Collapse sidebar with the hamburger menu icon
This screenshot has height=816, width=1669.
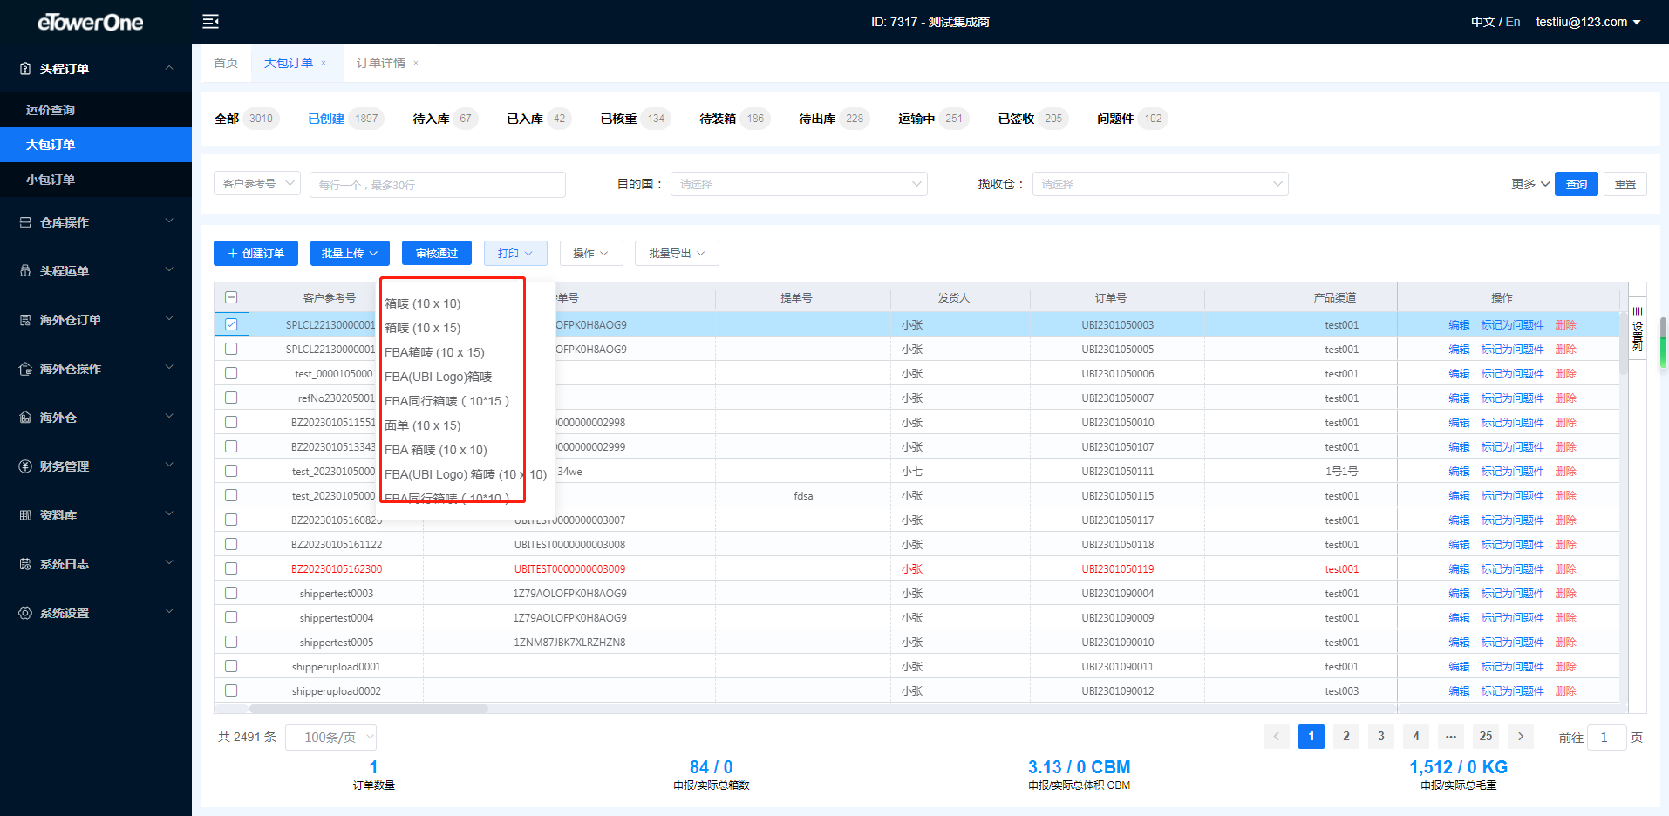[x=210, y=22]
